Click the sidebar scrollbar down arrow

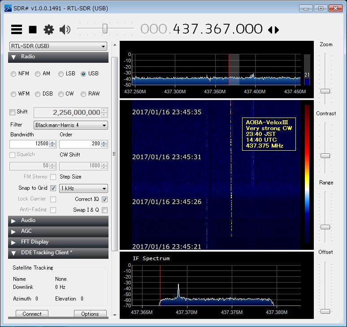115,315
